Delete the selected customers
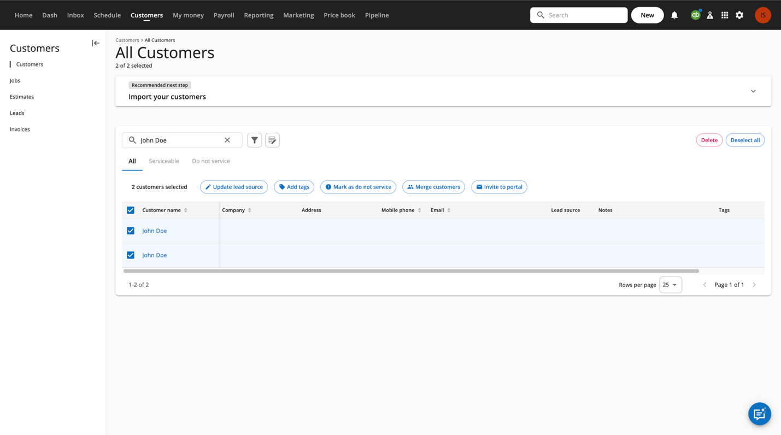 [x=709, y=140]
